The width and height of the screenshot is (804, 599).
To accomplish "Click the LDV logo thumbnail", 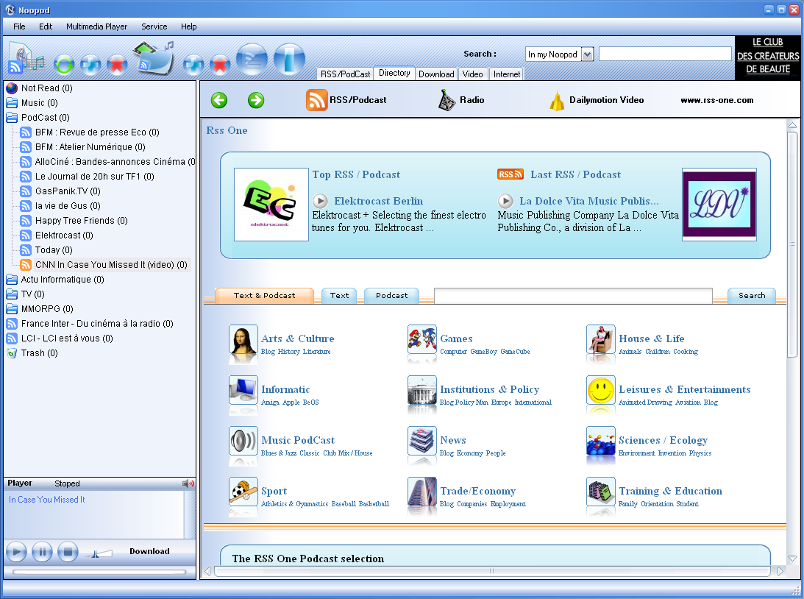I will [x=719, y=205].
